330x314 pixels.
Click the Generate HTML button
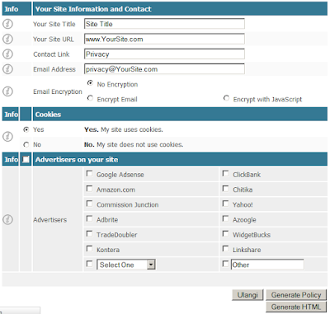click(296, 307)
